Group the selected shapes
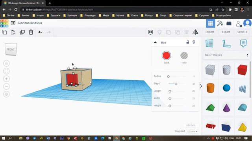This screenshot has height=141, width=252. tap(169, 33)
